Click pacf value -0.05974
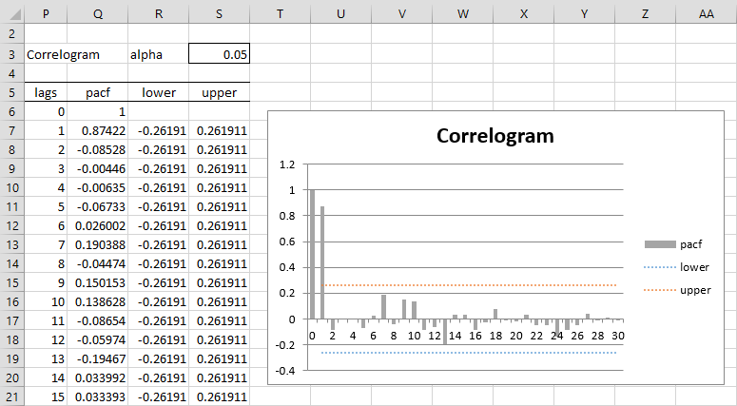 [97, 339]
